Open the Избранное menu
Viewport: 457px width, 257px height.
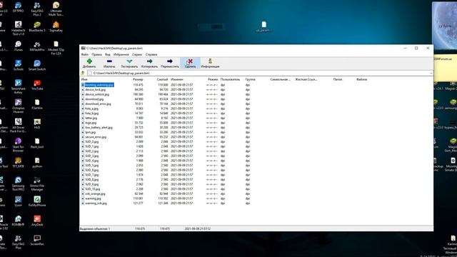coord(121,54)
